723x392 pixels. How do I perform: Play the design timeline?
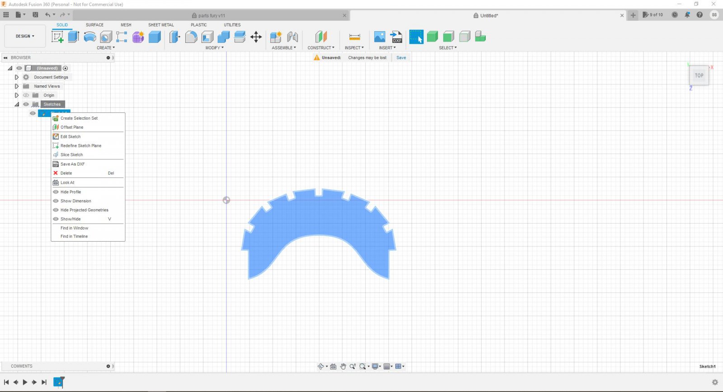(x=25, y=382)
